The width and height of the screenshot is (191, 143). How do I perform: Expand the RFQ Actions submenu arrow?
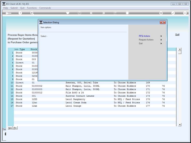pos(161,36)
